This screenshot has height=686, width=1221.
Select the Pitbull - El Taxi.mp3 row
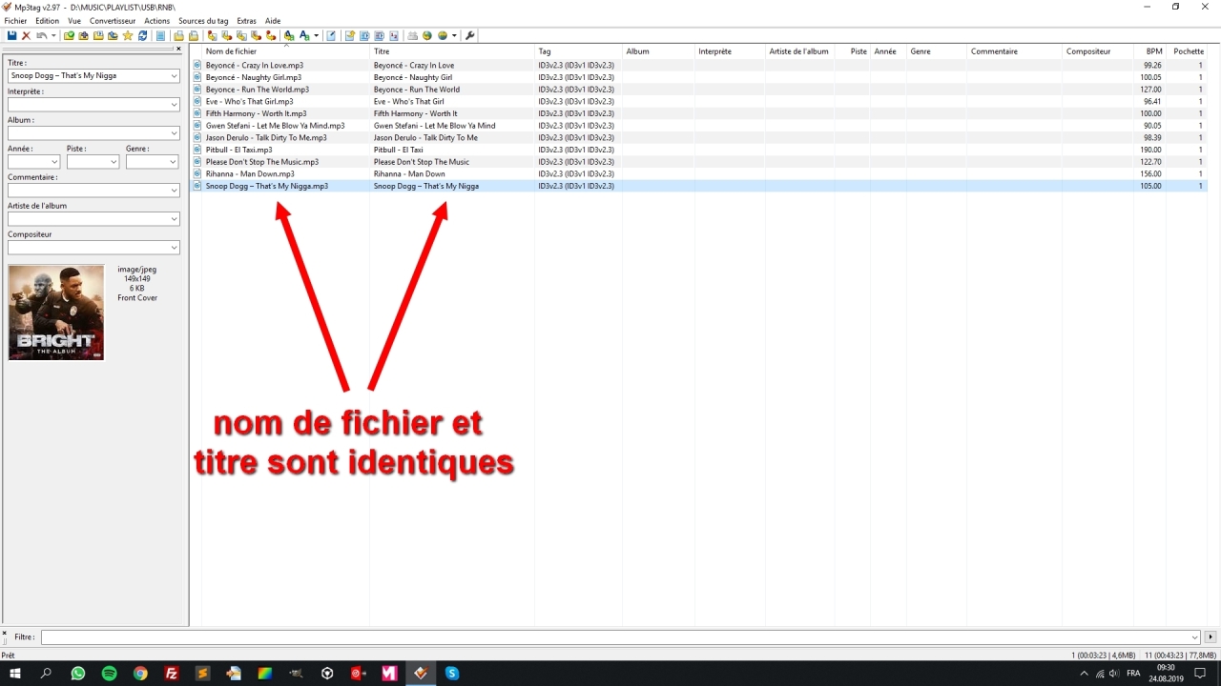point(238,150)
